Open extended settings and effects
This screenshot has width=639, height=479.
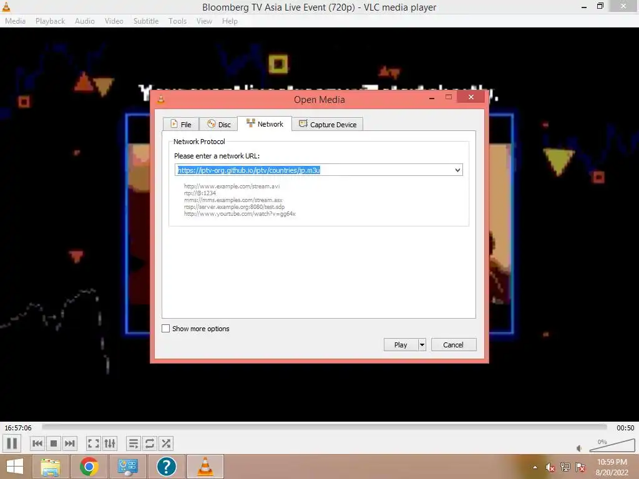point(110,443)
